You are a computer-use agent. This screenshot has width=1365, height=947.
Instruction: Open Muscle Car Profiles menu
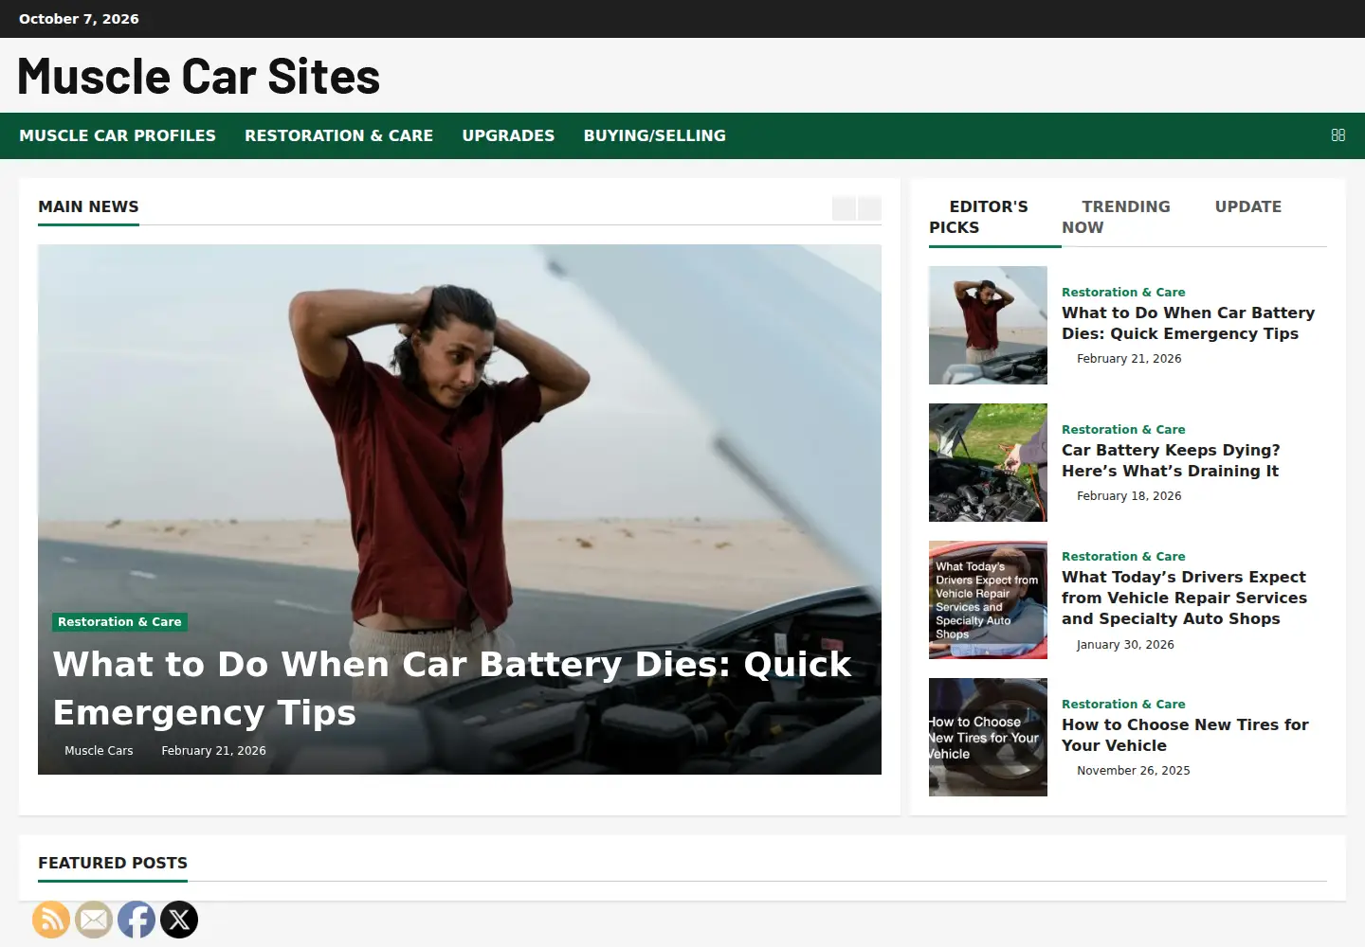pyautogui.click(x=118, y=135)
